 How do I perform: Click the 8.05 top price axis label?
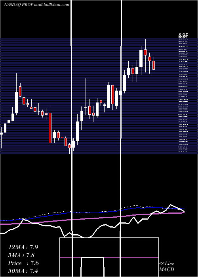click(183, 36)
